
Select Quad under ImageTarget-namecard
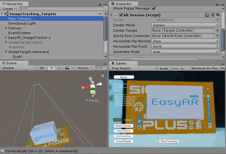tap(17, 57)
